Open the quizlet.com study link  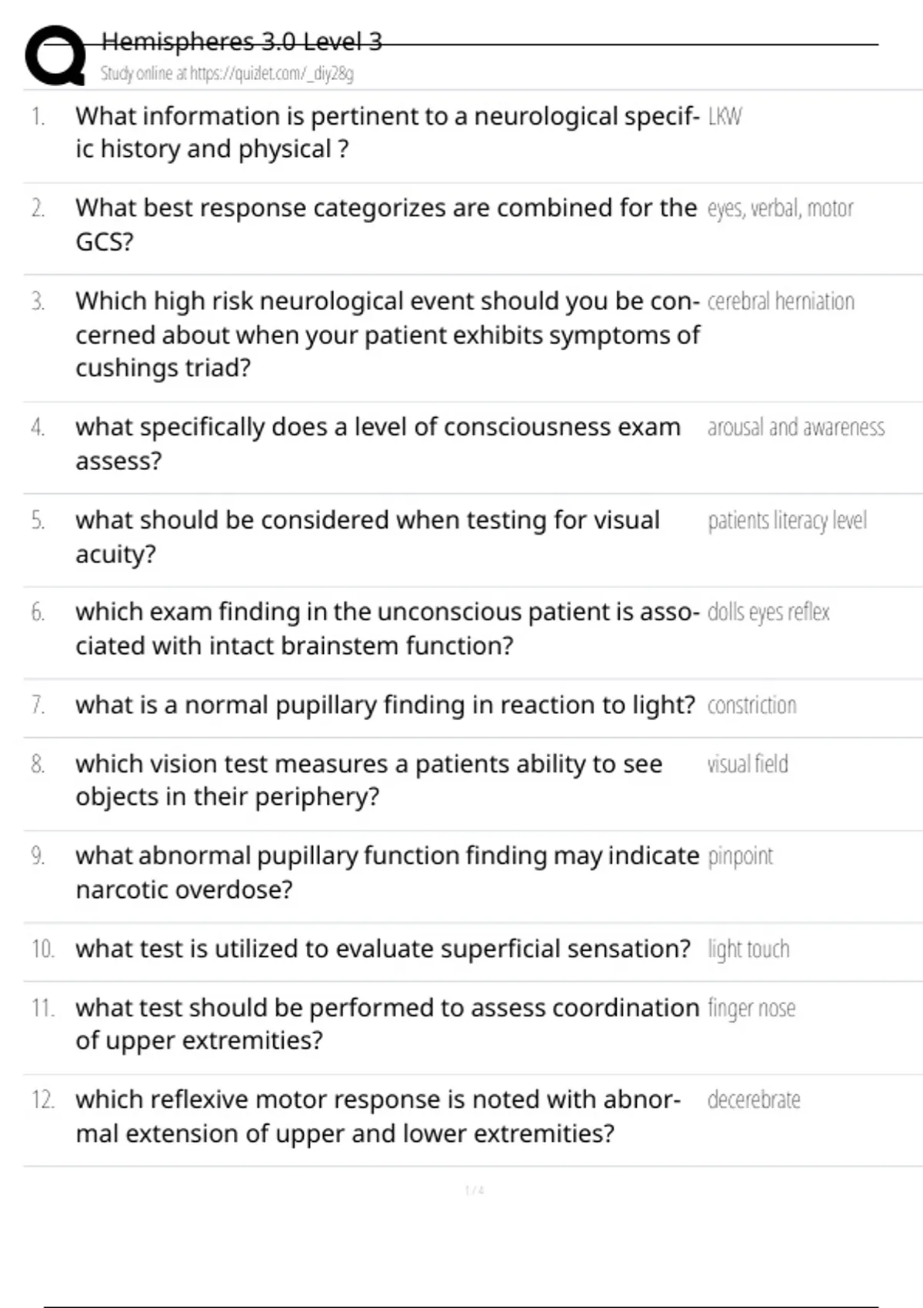[226, 74]
